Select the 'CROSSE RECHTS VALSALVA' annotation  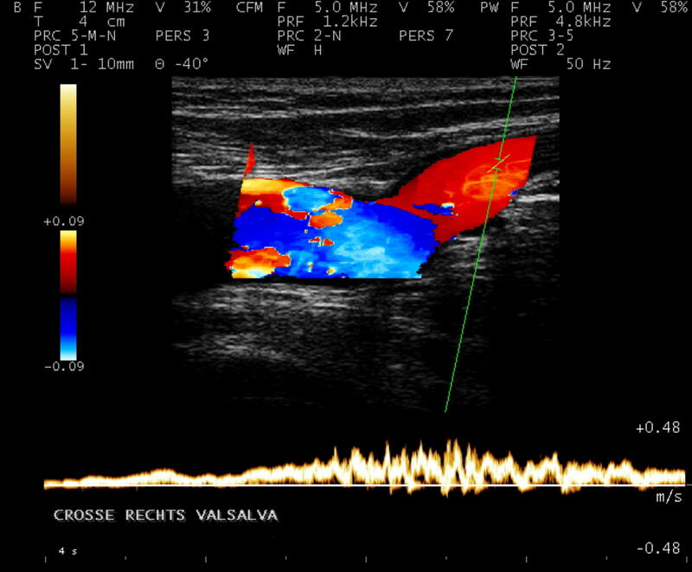[165, 515]
